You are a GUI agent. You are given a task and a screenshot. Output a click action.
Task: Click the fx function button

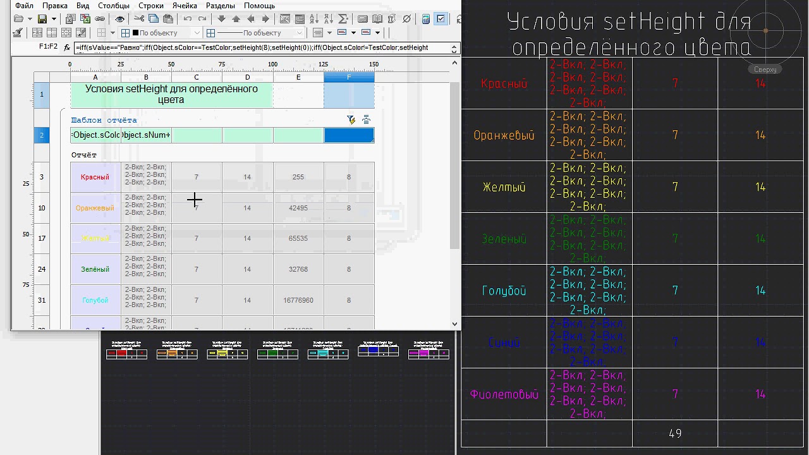[67, 47]
